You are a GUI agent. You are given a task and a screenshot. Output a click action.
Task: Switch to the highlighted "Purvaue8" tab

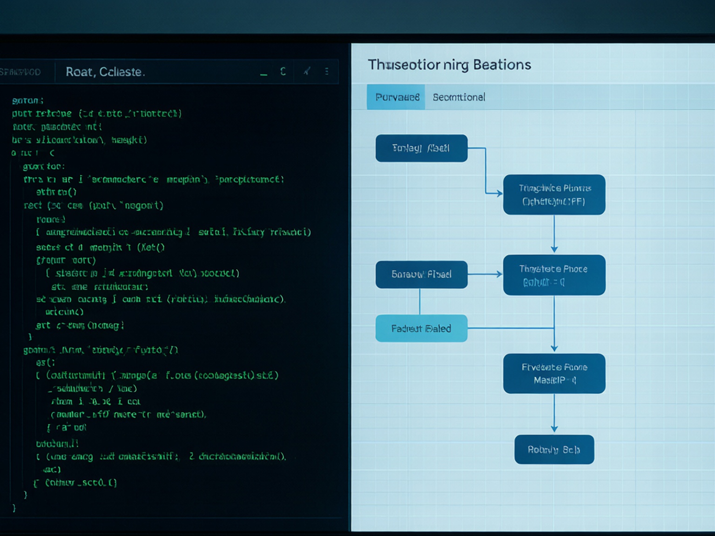pos(396,97)
